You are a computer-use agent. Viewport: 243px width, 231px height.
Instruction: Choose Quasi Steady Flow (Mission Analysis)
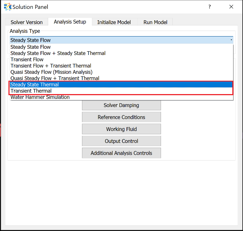click(x=51, y=72)
